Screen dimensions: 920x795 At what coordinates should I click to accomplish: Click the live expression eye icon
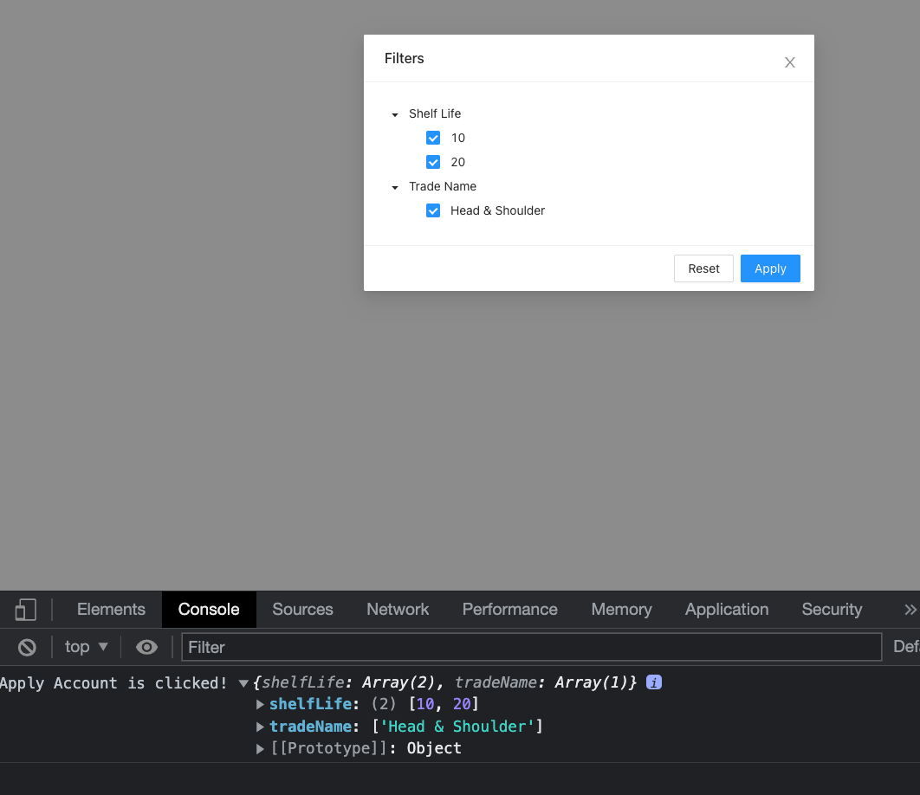(x=146, y=647)
